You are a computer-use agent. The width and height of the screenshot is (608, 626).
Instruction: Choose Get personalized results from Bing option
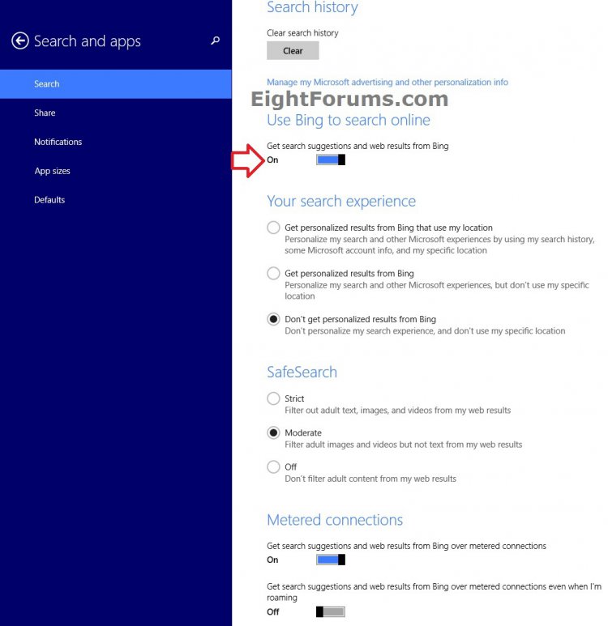pyautogui.click(x=274, y=274)
